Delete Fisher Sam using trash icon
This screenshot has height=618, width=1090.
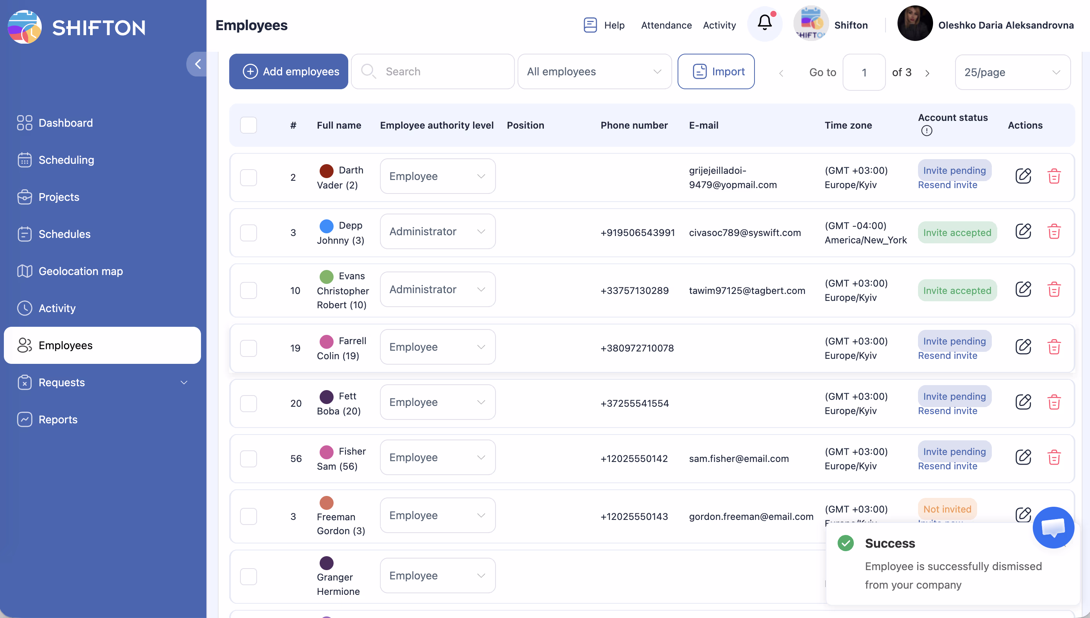pyautogui.click(x=1054, y=458)
